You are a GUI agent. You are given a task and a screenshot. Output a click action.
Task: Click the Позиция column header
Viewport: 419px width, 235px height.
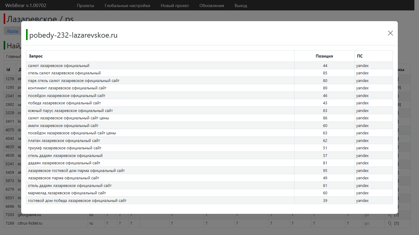[324, 56]
